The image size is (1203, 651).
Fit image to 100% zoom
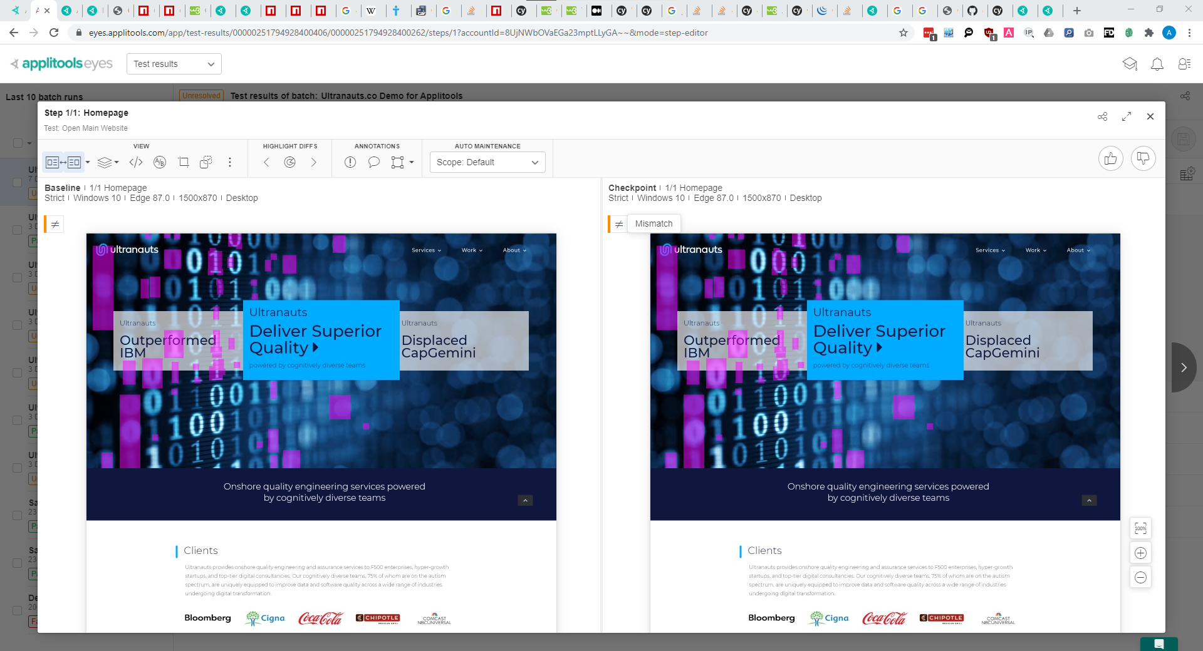(x=1141, y=528)
